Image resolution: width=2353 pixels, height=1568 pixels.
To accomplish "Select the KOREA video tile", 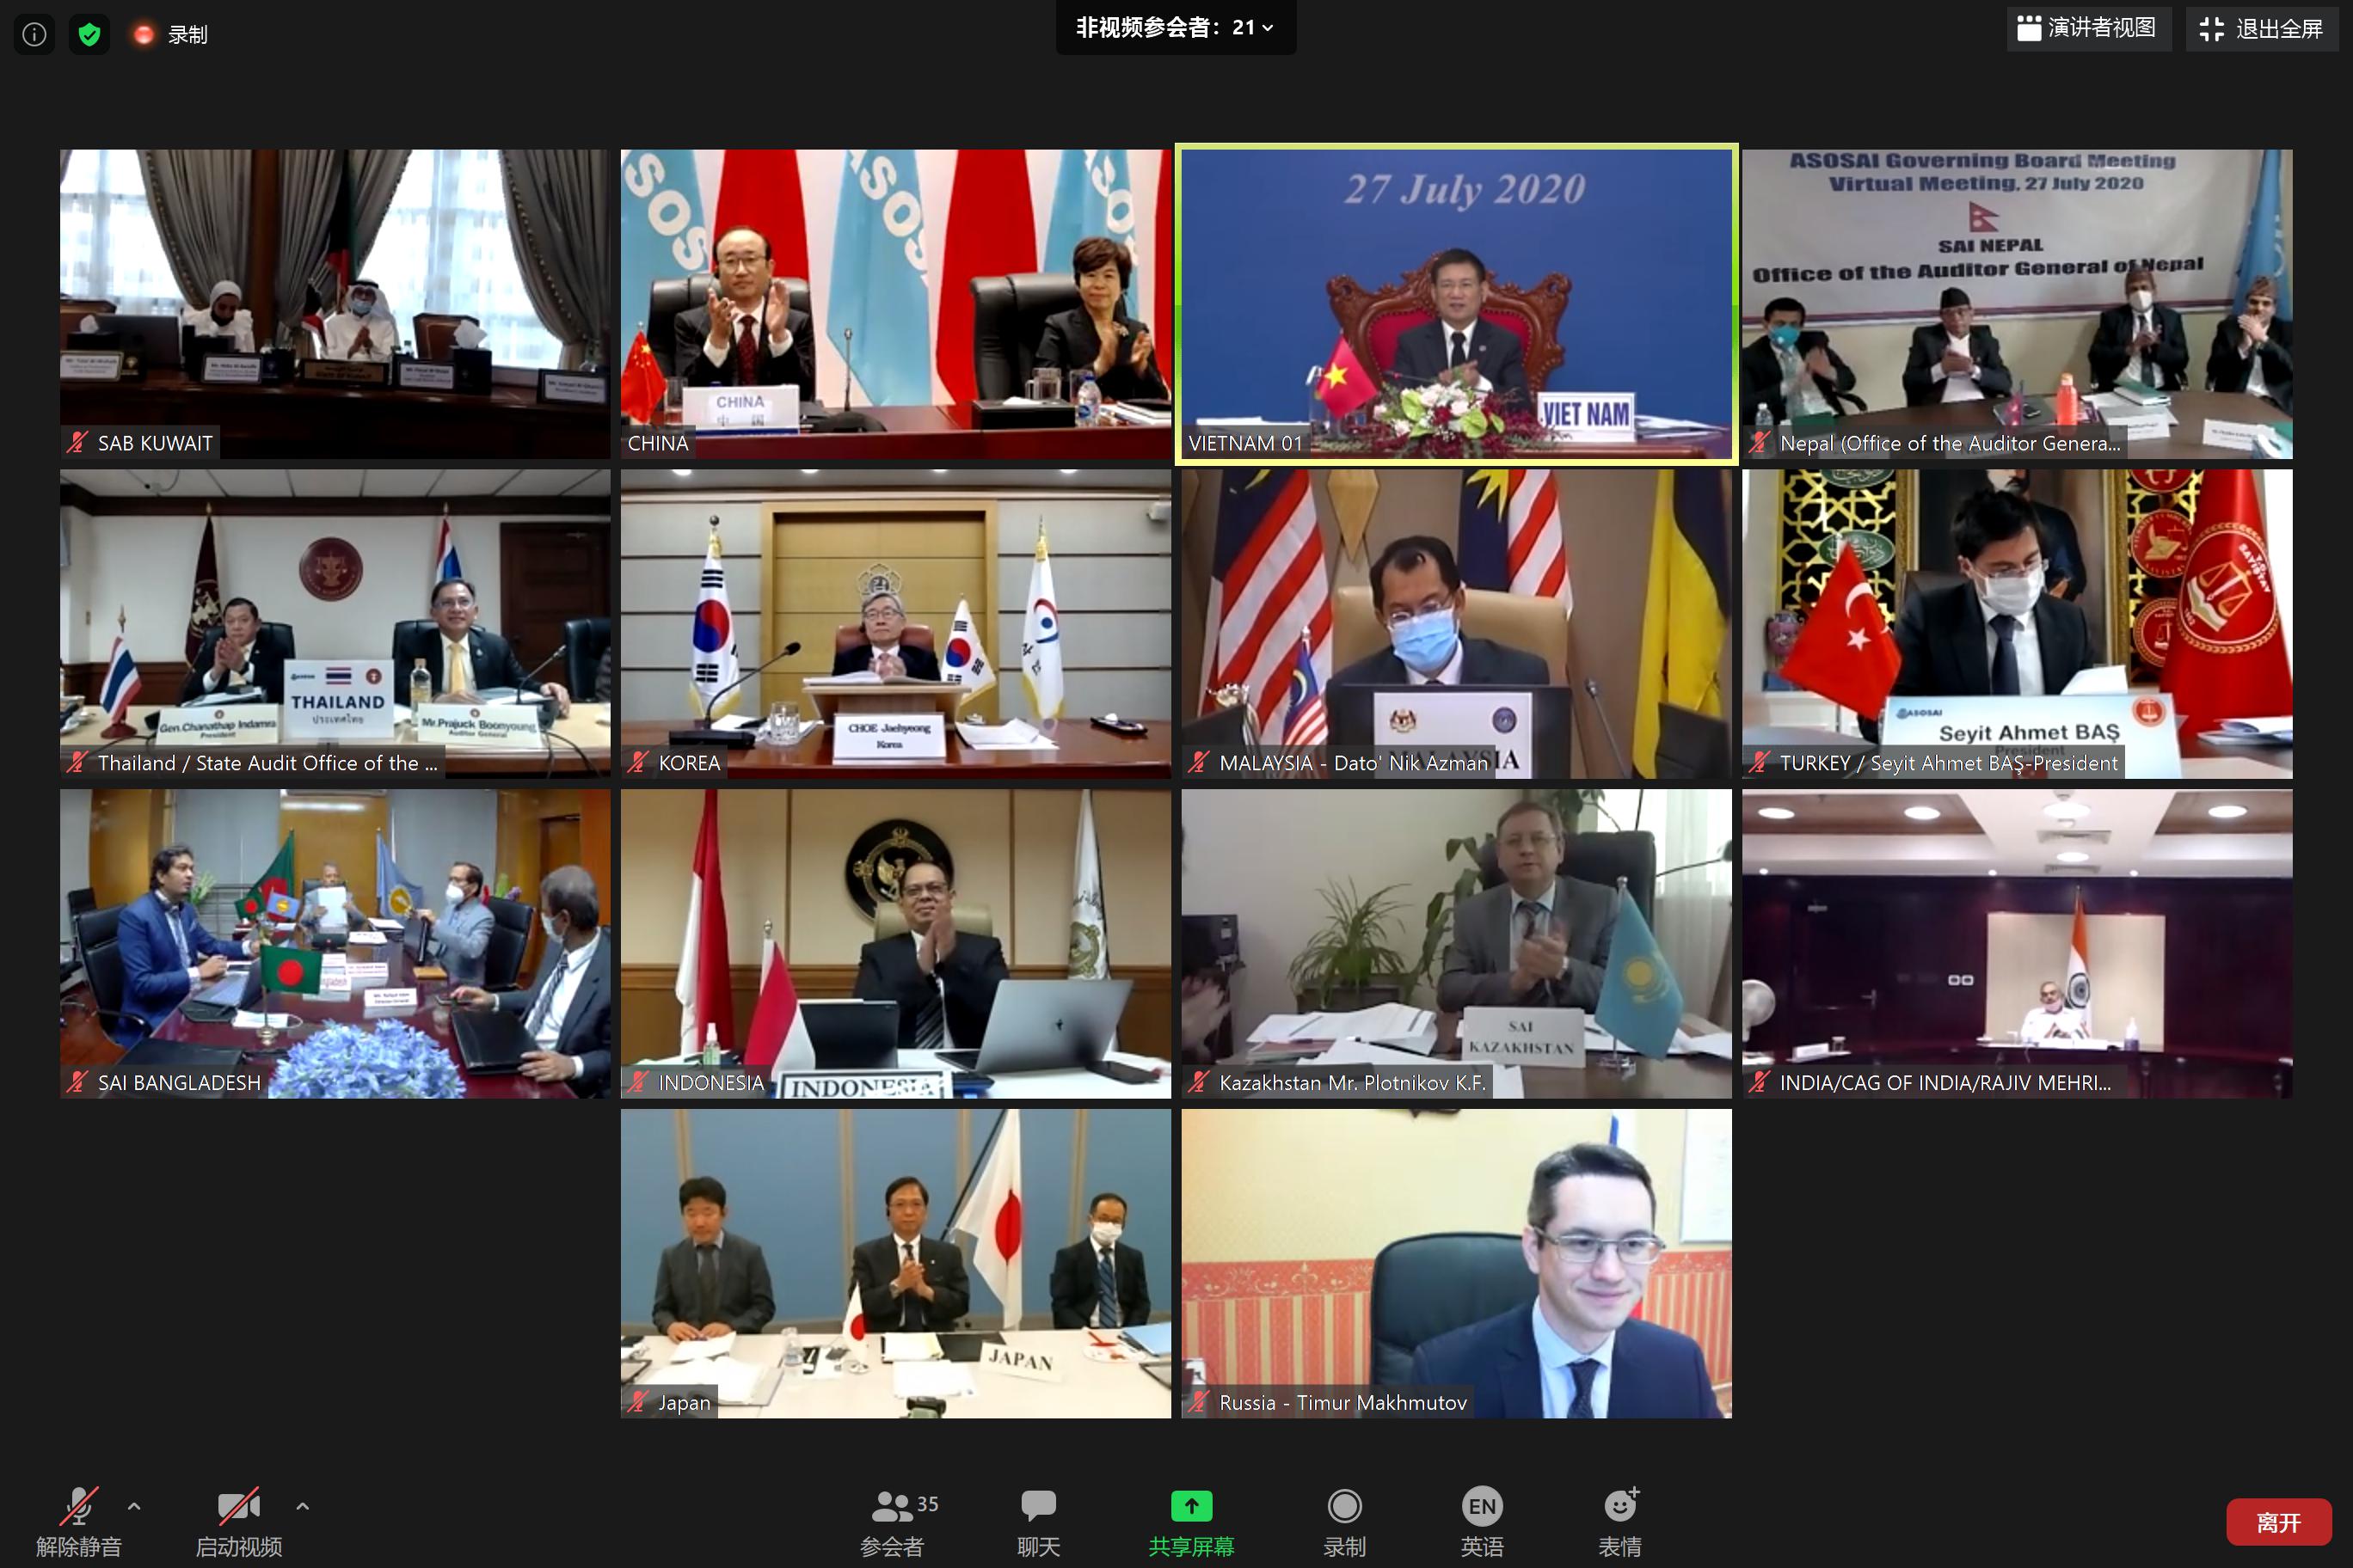I will click(895, 624).
